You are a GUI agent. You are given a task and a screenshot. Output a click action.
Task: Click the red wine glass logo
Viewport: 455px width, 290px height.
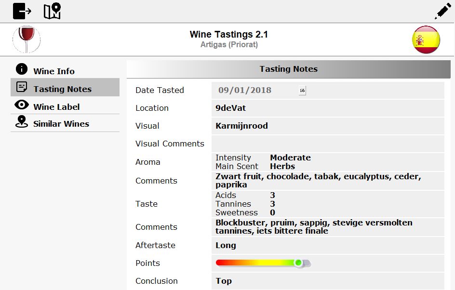click(27, 40)
